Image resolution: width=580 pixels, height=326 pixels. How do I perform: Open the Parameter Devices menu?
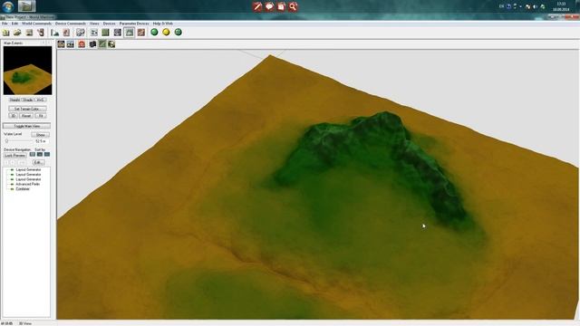tap(134, 24)
